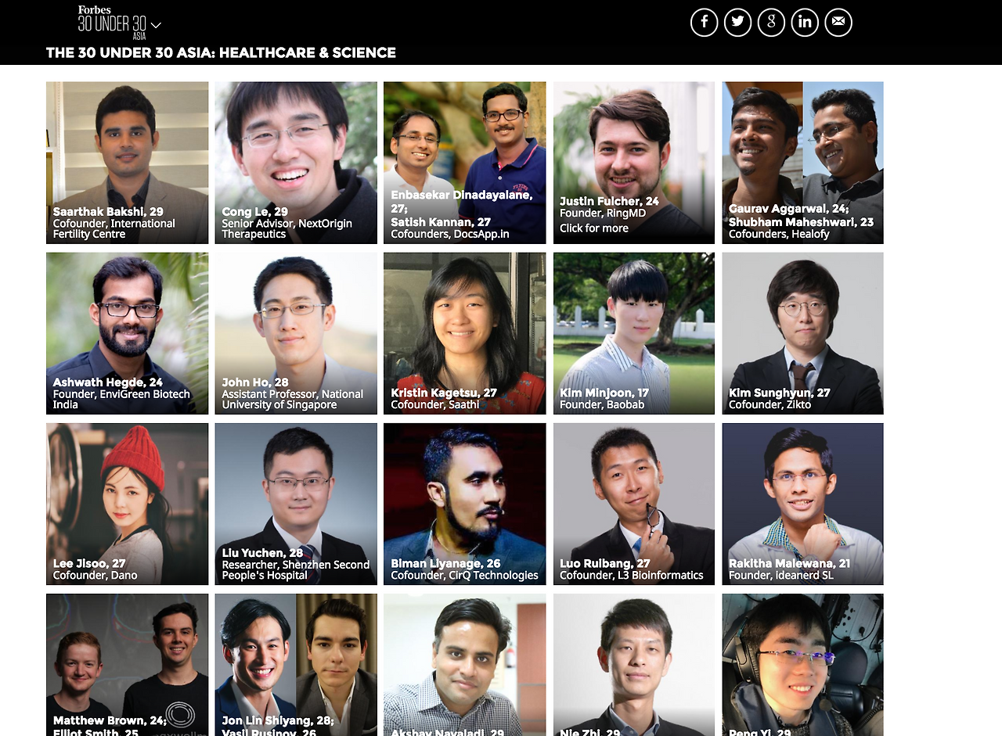Share via the LinkedIn icon

coord(805,22)
